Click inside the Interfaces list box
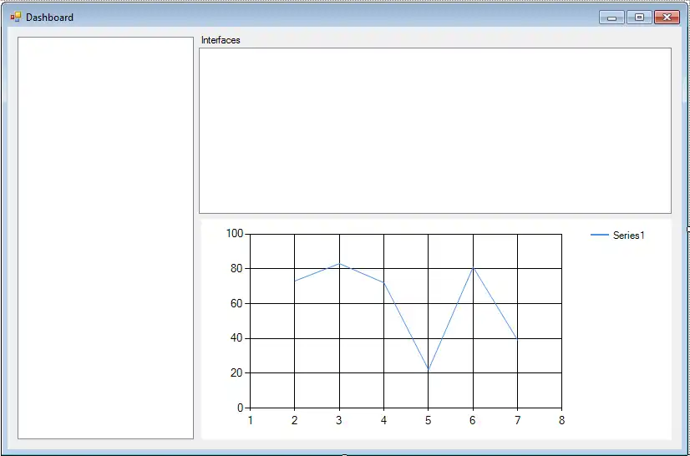690x456 pixels. (435, 131)
